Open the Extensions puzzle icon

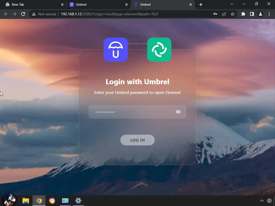point(243,14)
